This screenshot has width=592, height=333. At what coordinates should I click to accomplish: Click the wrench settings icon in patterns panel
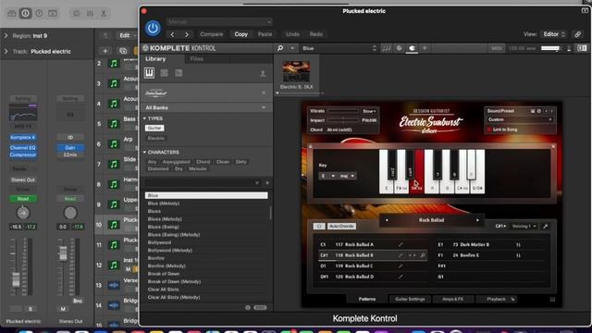click(x=545, y=226)
